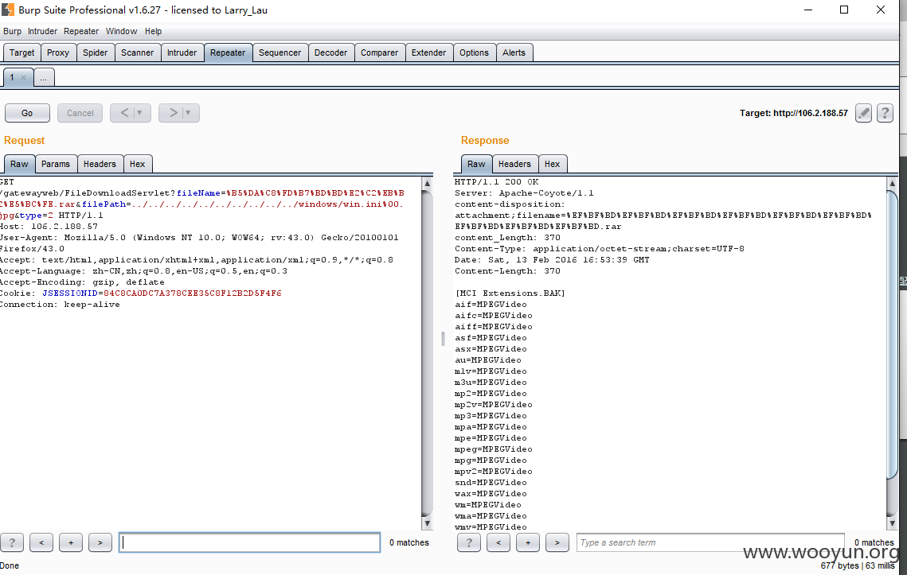Switch to the Alerts tab
This screenshot has width=907, height=575.
tap(514, 52)
